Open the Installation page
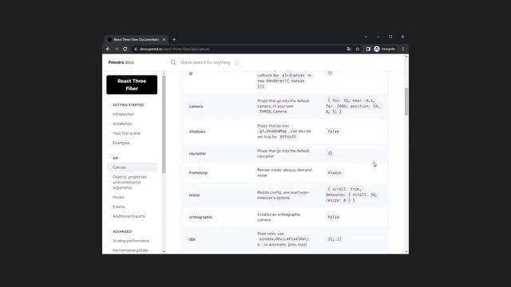 122,124
